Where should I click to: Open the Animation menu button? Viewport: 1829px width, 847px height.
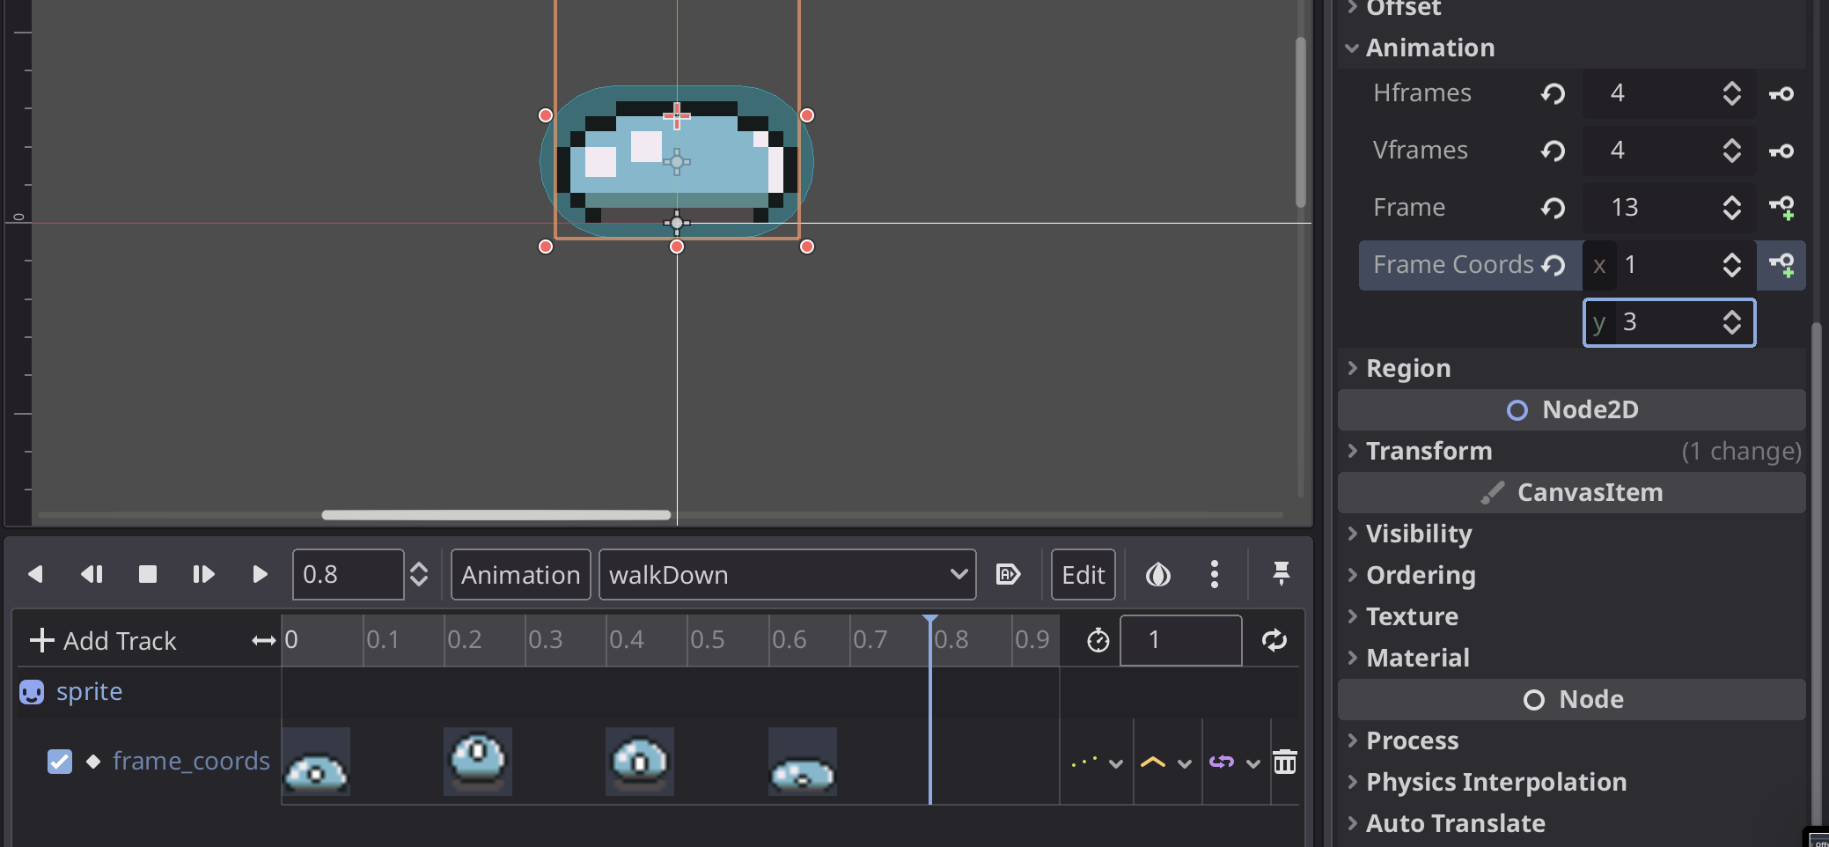pos(520,575)
